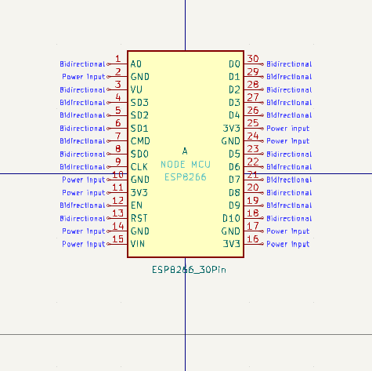
Task: Click the 3V3 label of pin 16
Action: click(232, 244)
